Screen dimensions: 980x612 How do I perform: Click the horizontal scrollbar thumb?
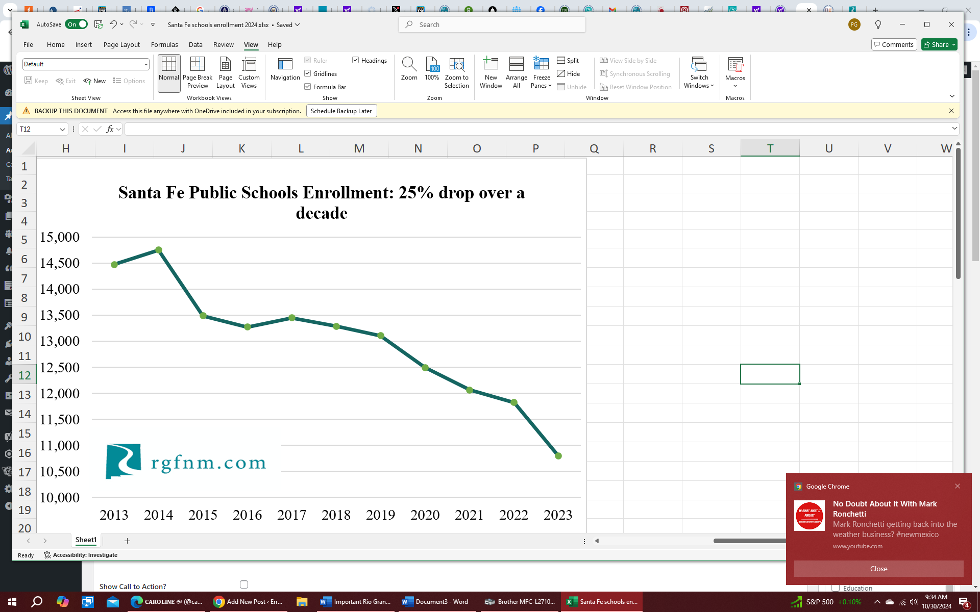tap(749, 541)
